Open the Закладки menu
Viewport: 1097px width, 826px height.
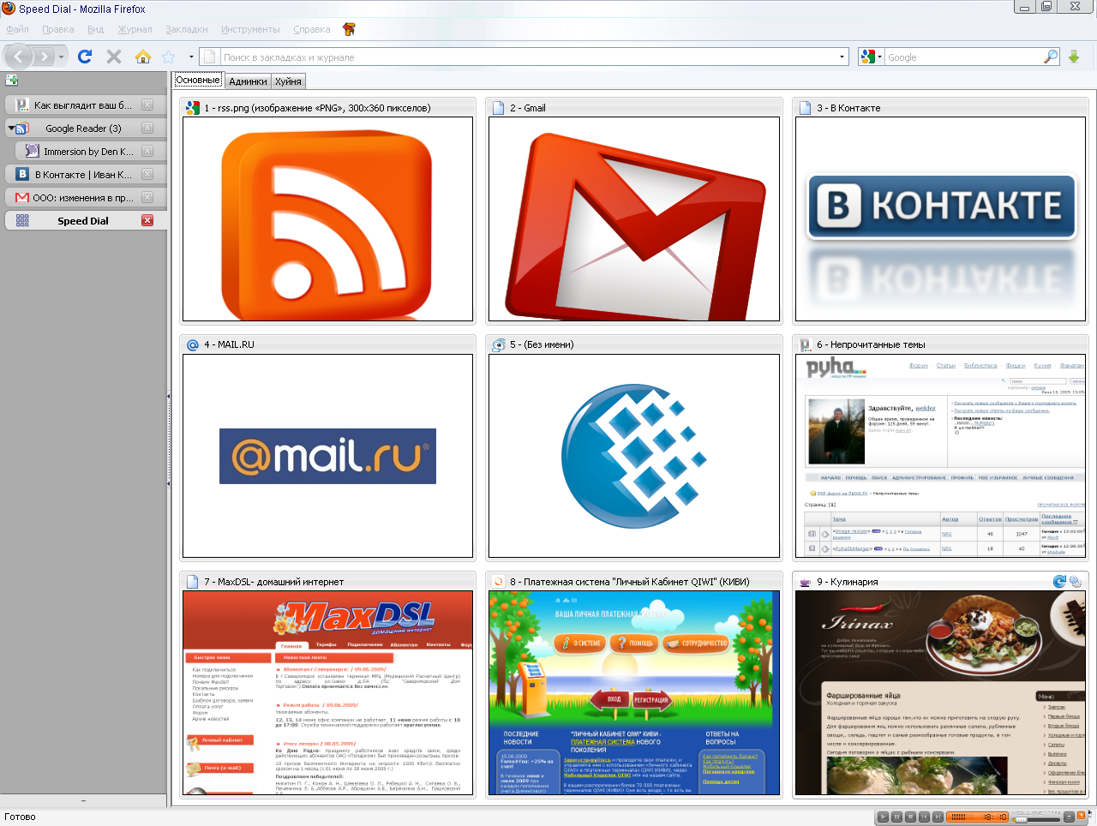point(186,29)
